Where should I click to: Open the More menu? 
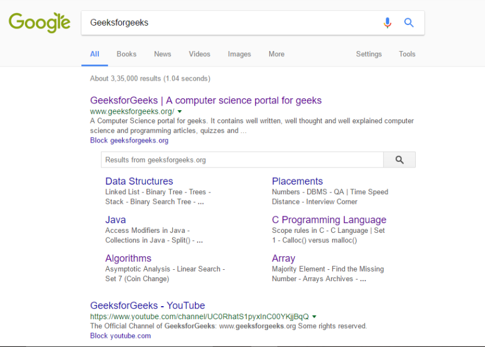[277, 54]
